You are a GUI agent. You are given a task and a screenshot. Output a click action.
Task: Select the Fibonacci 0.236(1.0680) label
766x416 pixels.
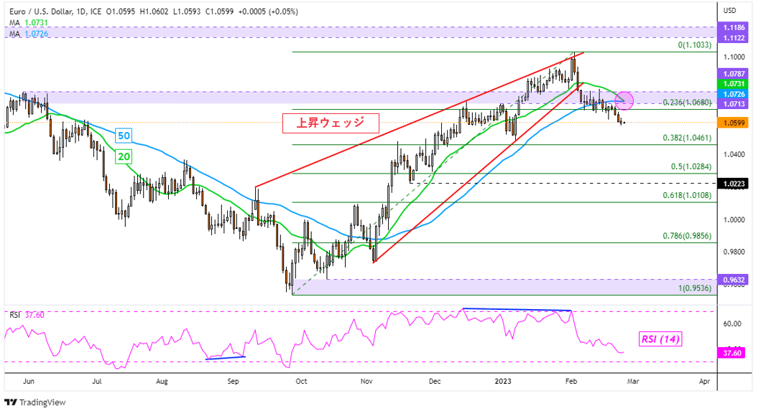click(687, 103)
